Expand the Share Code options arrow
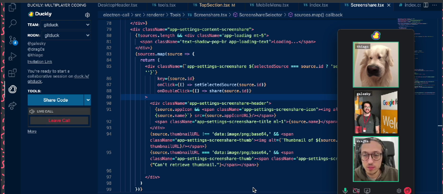 (88, 100)
